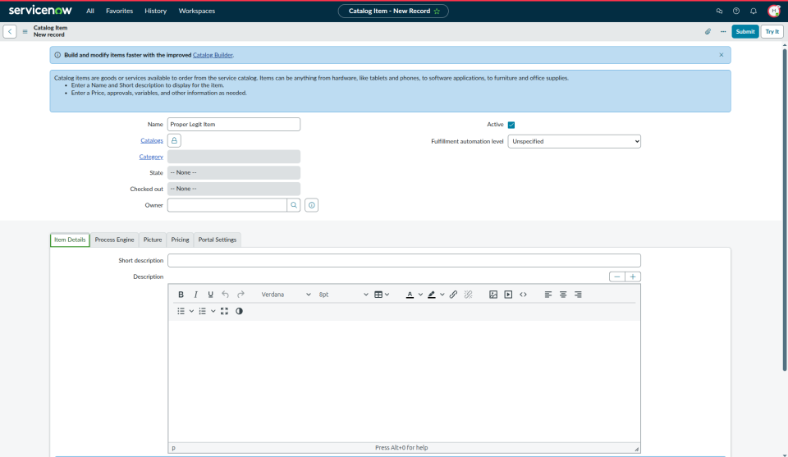Viewport: 788px width, 457px height.
Task: Insert a bulleted list
Action: point(181,311)
